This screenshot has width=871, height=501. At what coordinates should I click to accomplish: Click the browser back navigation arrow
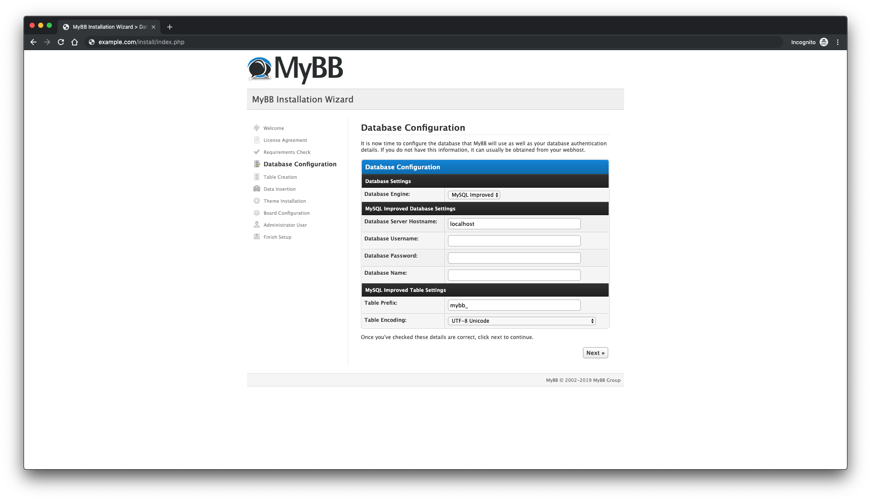coord(33,42)
